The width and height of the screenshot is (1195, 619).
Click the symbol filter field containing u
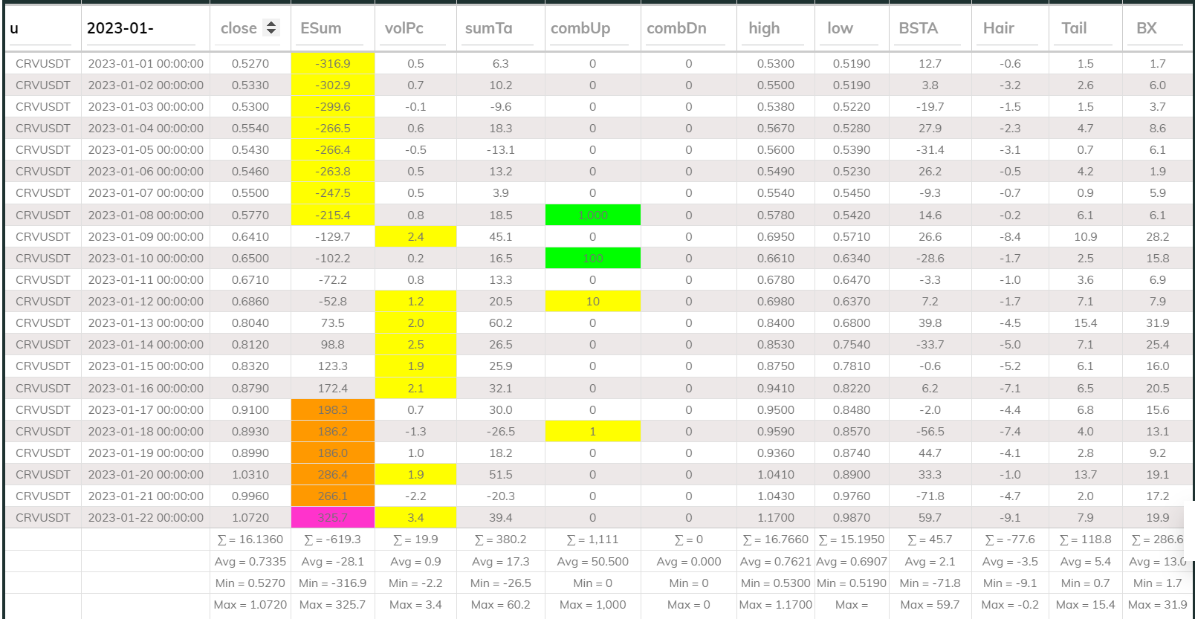coord(41,29)
